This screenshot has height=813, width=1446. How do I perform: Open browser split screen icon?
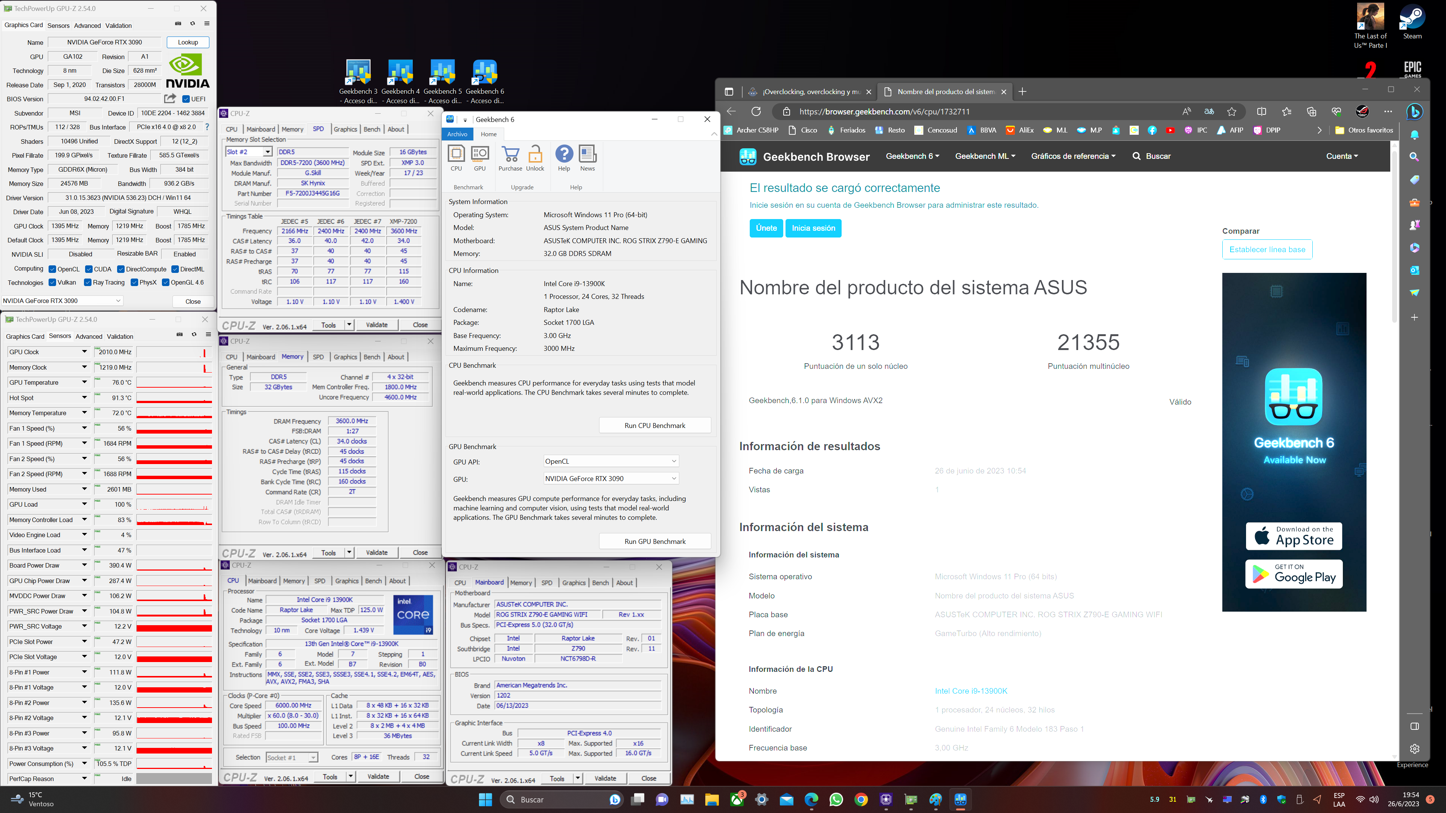tap(1261, 112)
